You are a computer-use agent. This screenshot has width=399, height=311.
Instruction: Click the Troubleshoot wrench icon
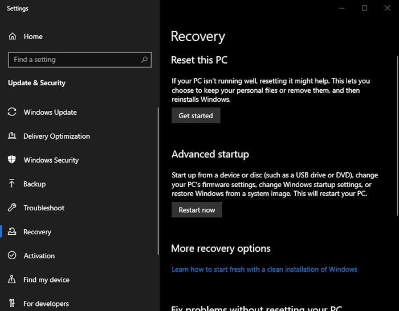(x=12, y=208)
